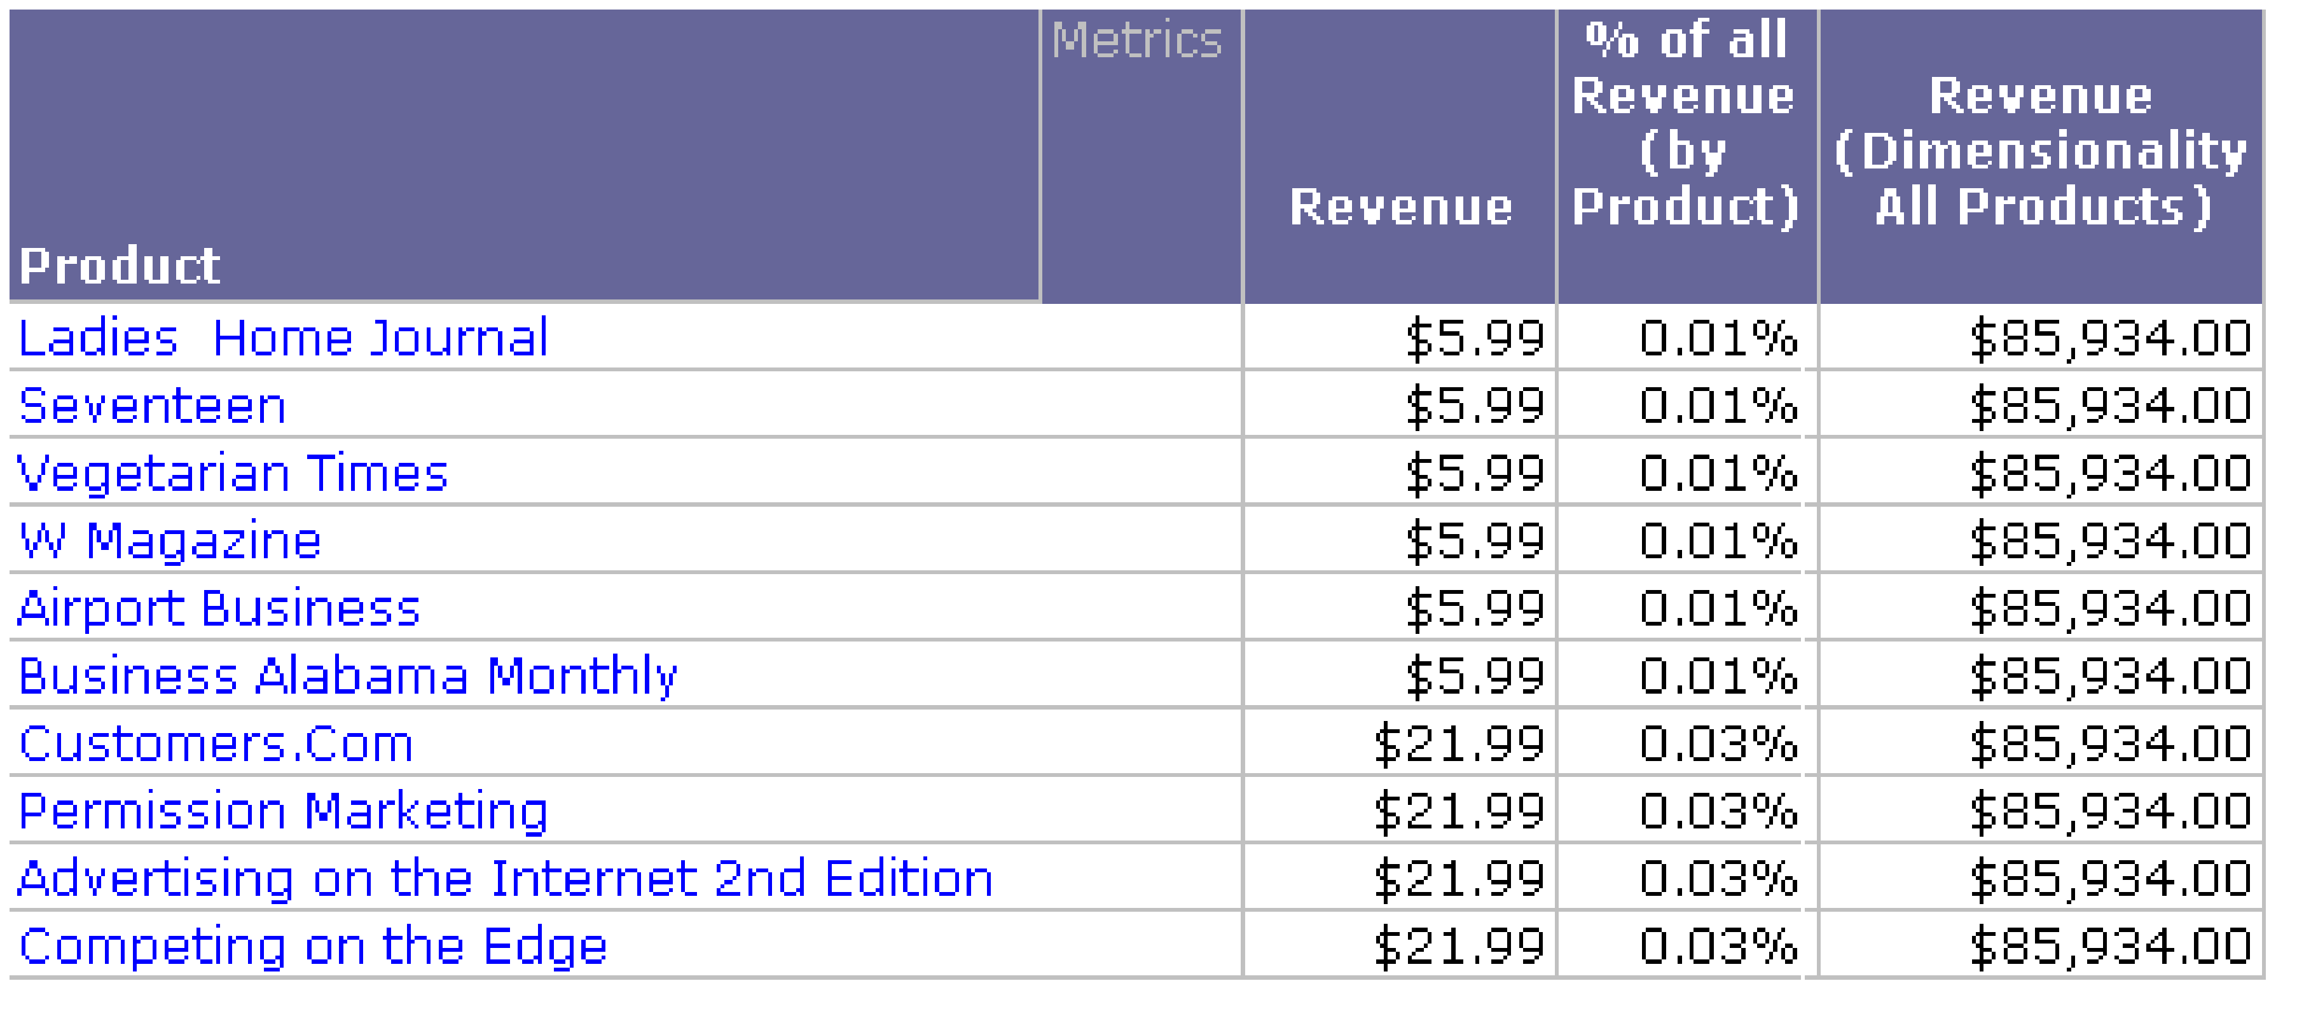
Task: Select the Revenue column header
Action: (x=1401, y=207)
